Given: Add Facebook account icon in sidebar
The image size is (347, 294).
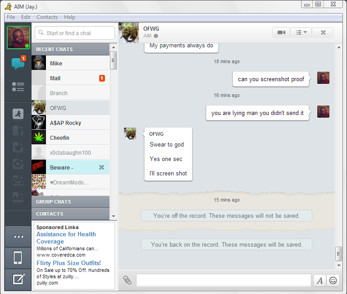Looking at the screenshot, I should click(x=18, y=131).
